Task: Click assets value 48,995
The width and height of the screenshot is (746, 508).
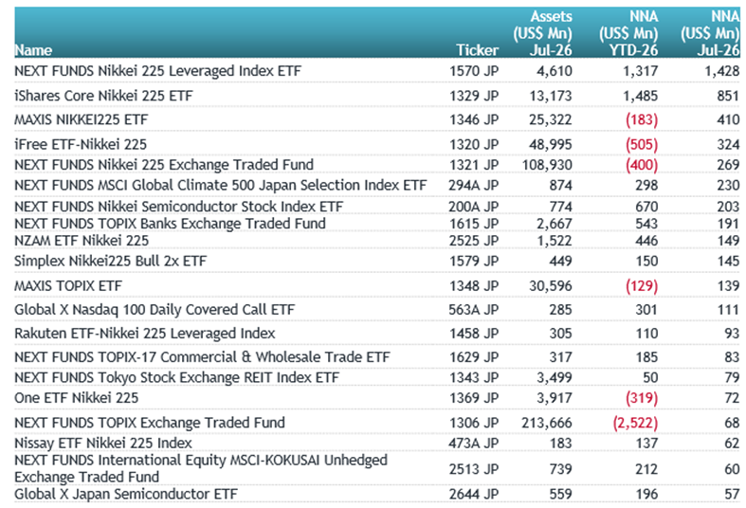Action: [x=551, y=144]
